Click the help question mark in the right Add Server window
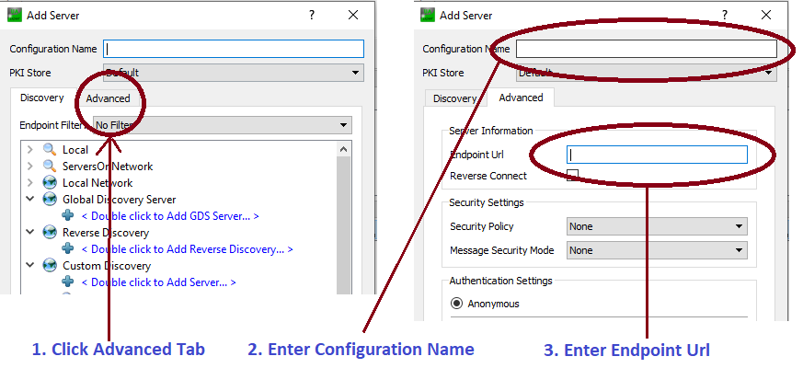The height and width of the screenshot is (368, 803). tap(724, 16)
